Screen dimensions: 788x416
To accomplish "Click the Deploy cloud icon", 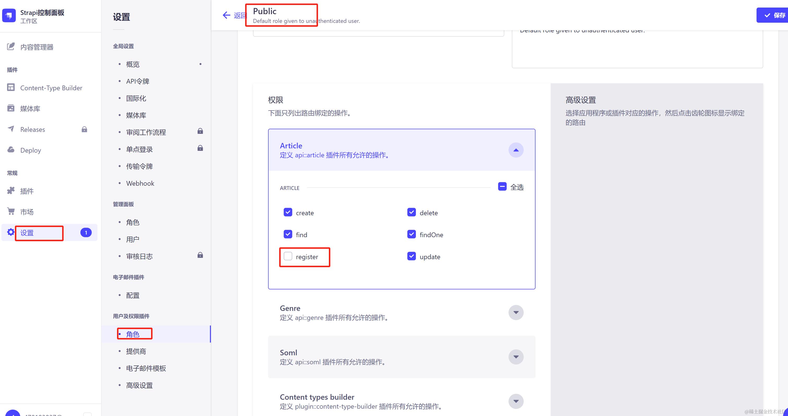I will click(11, 149).
